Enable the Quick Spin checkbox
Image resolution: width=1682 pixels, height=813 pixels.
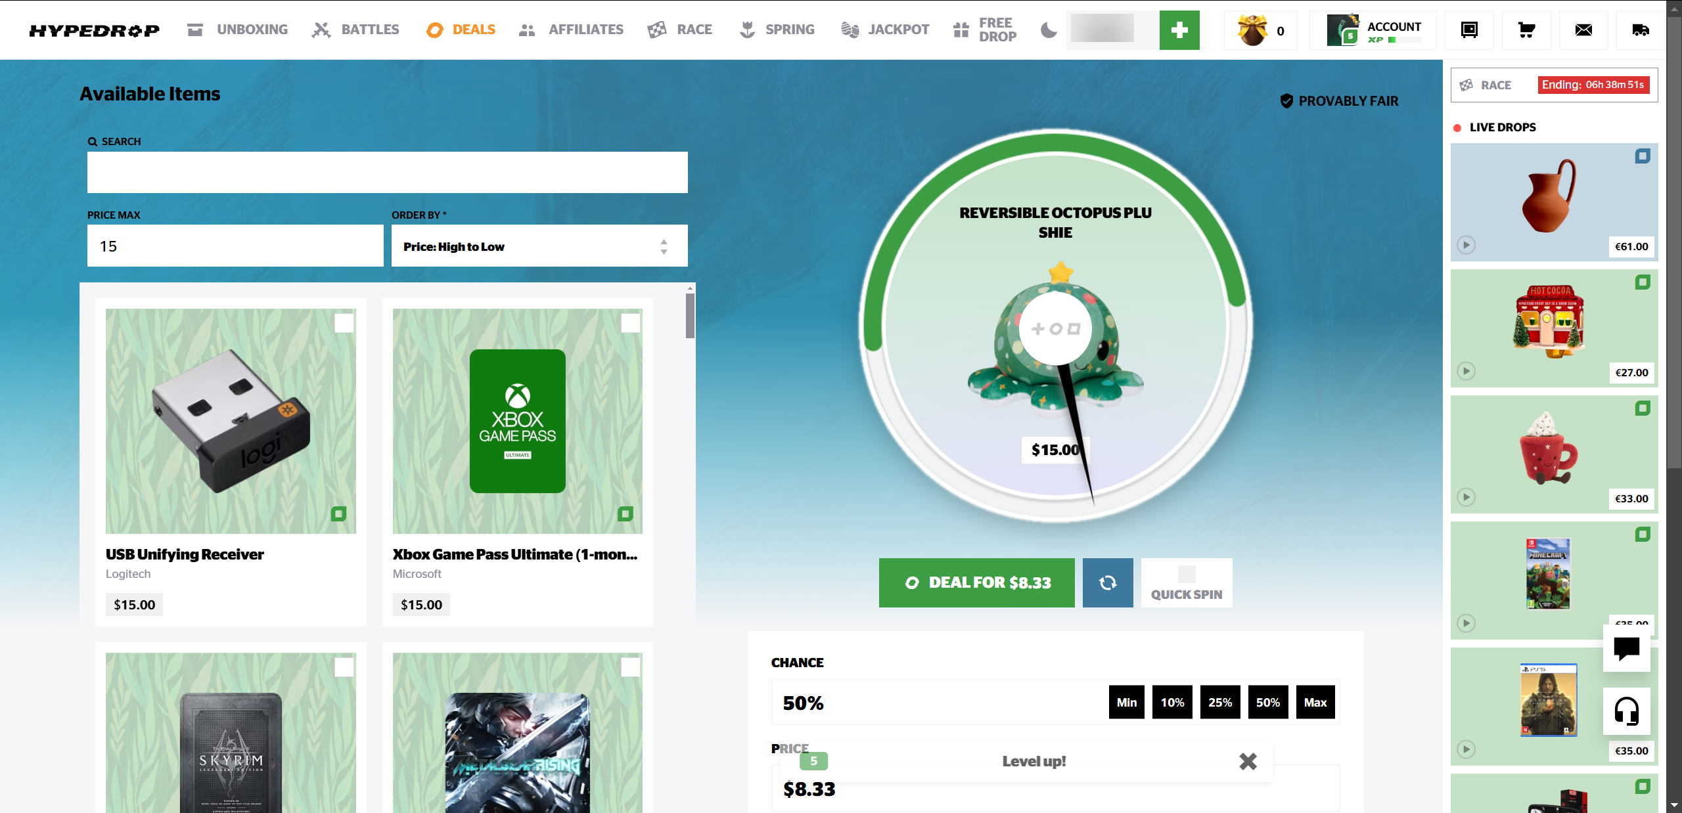1187,574
